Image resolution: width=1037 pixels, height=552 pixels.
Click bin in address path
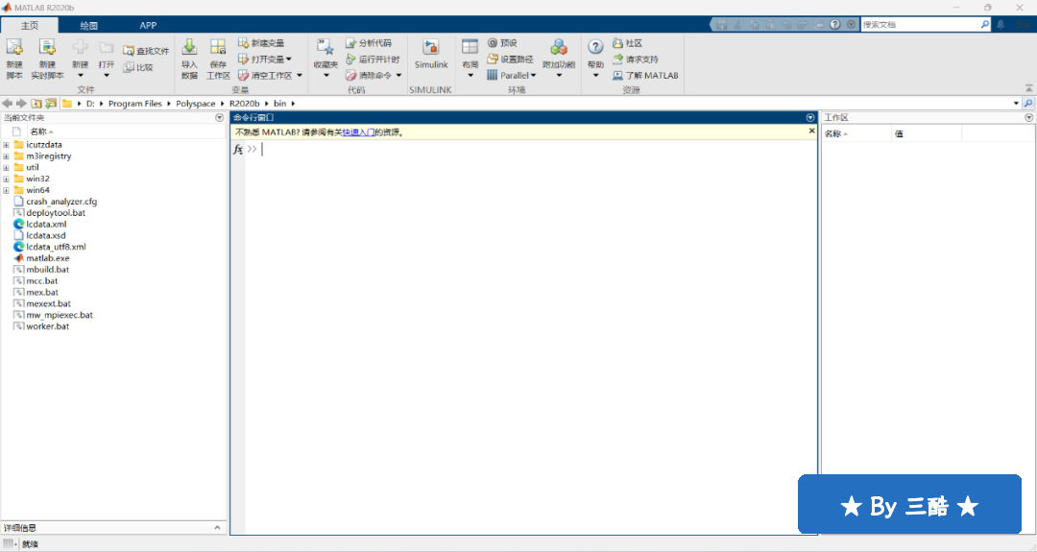279,103
